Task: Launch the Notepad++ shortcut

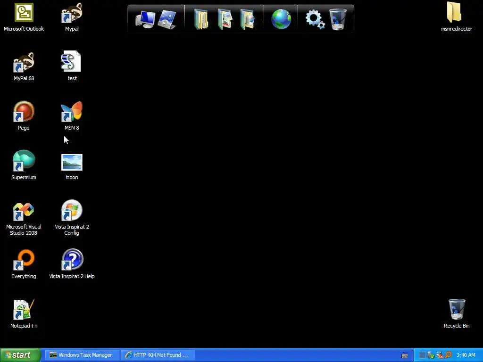Action: (24, 309)
